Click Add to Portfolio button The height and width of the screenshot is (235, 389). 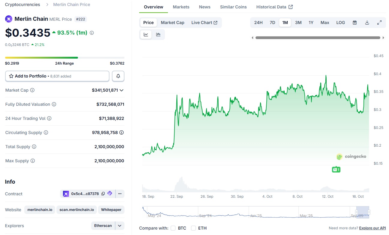57,76
